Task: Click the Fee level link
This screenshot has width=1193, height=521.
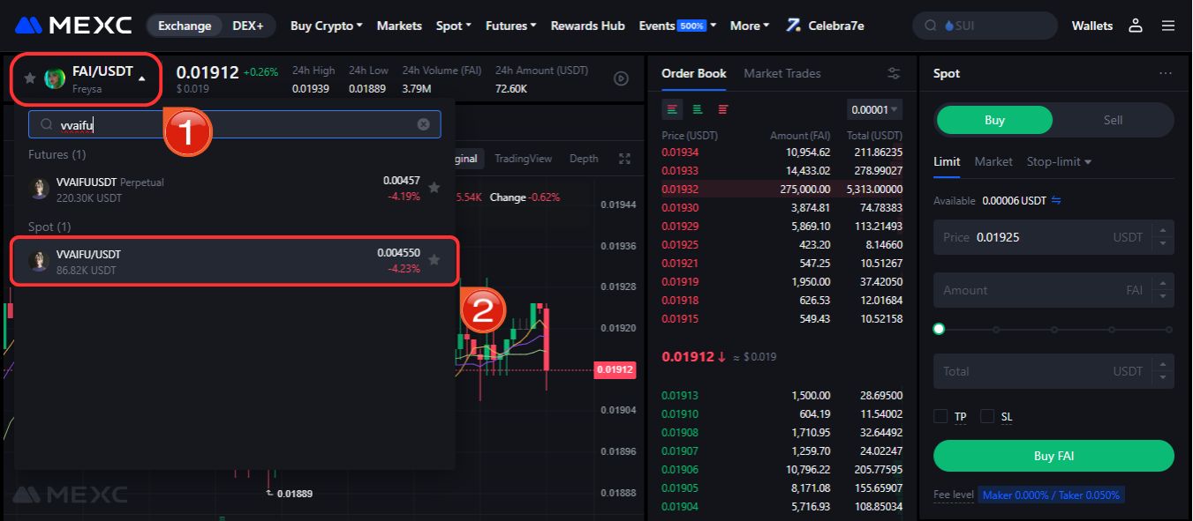Action: pyautogui.click(x=953, y=495)
